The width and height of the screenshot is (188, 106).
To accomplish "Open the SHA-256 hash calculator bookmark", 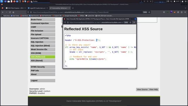I will click(x=104, y=16).
